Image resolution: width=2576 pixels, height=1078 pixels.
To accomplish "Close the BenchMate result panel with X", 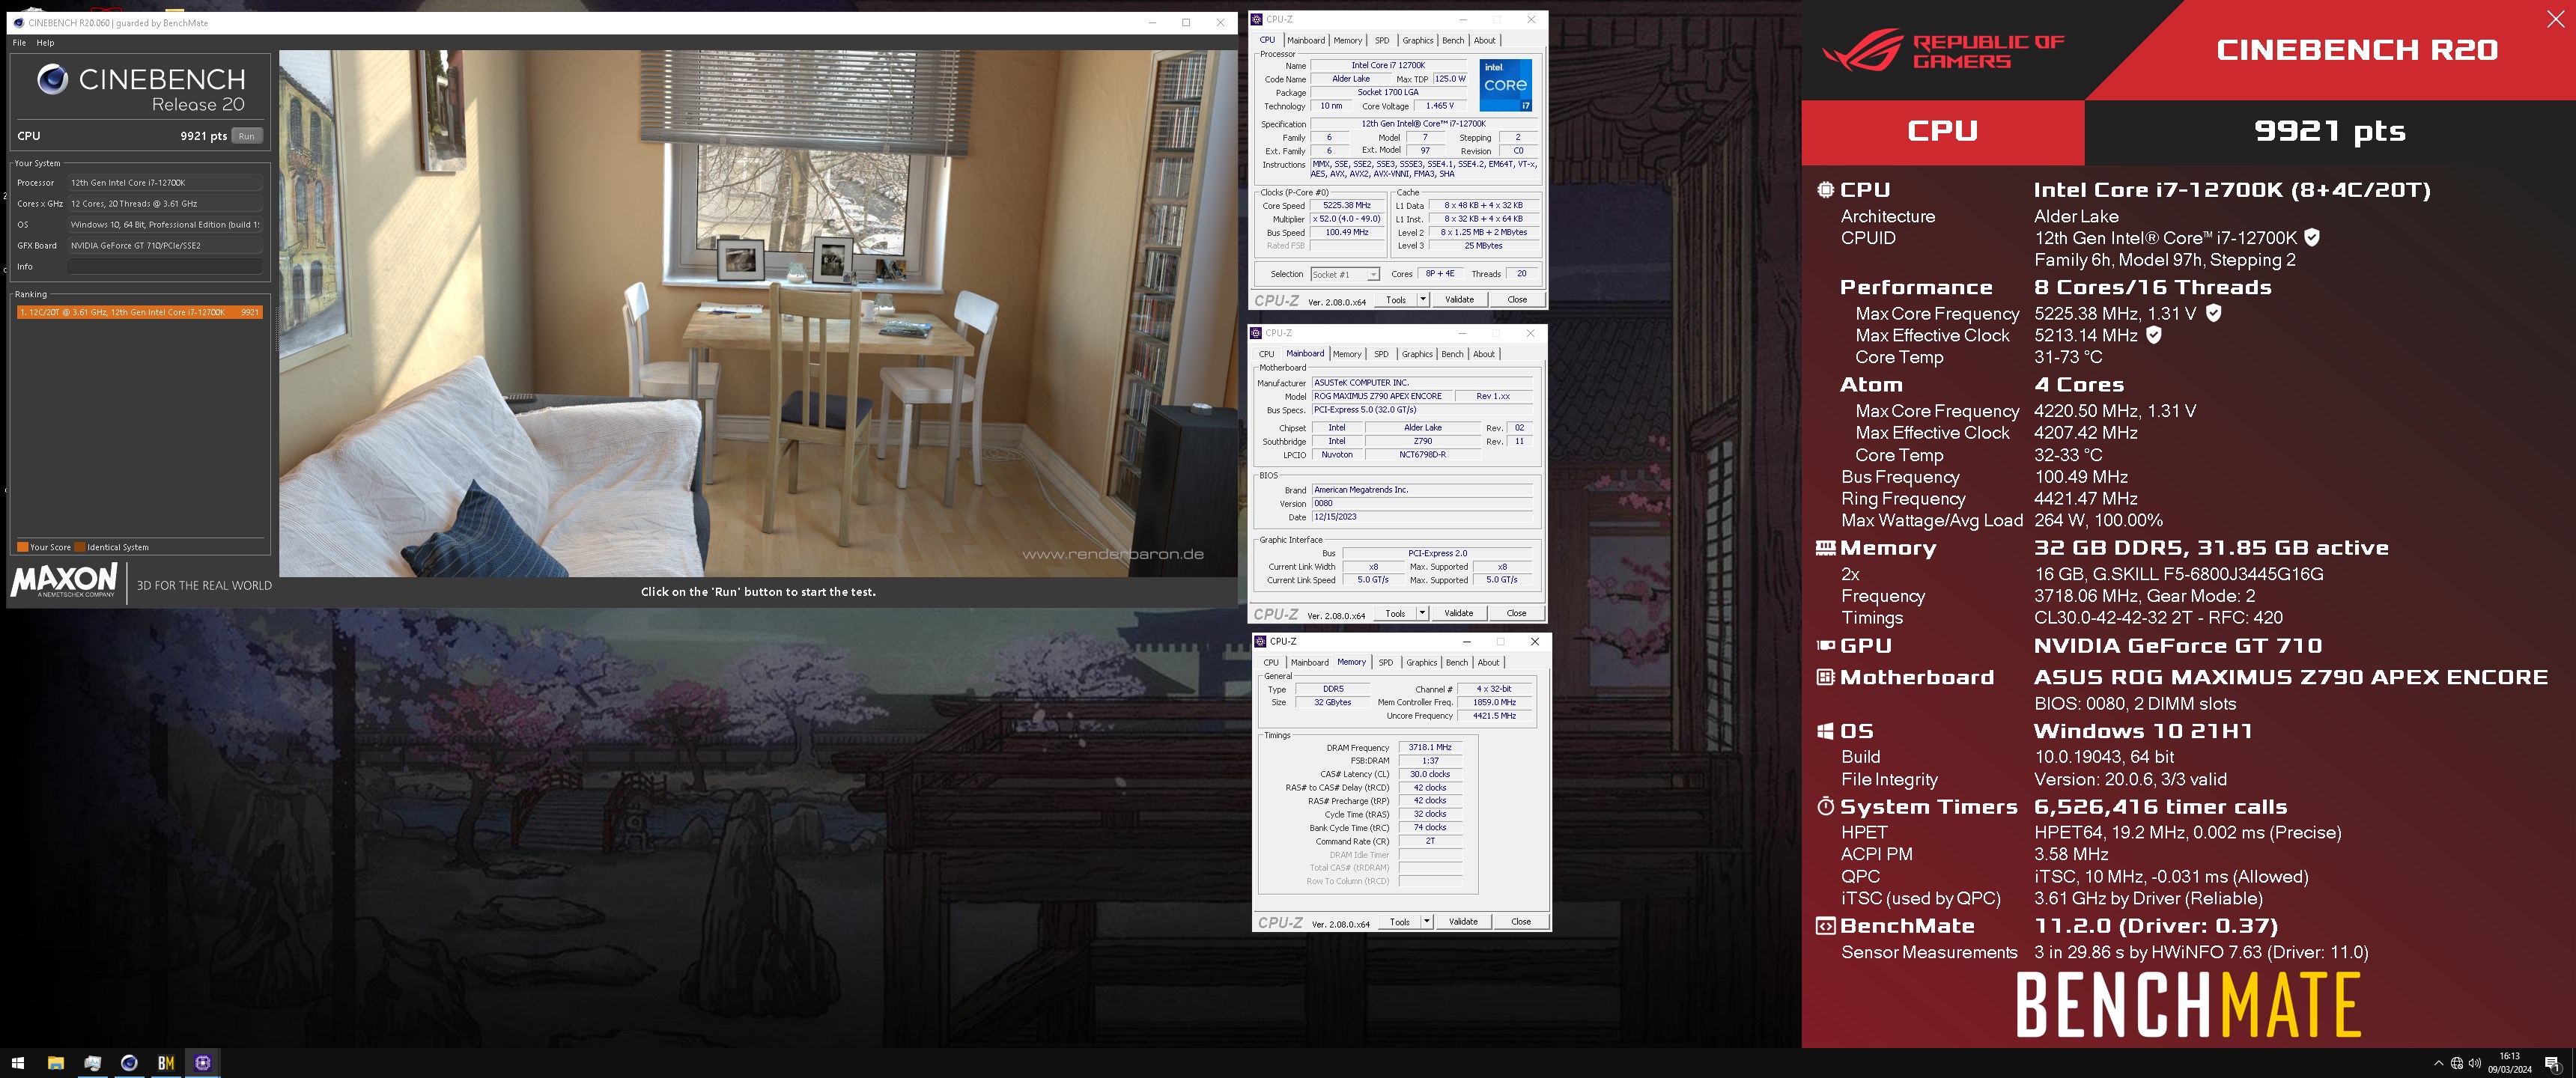I will pyautogui.click(x=2555, y=18).
